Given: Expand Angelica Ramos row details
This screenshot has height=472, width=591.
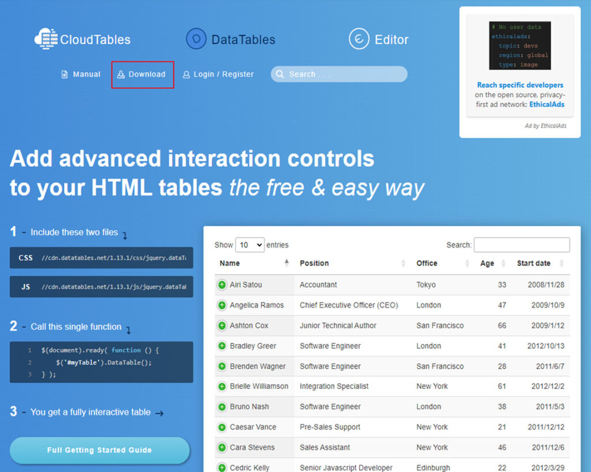Looking at the screenshot, I should (x=222, y=305).
